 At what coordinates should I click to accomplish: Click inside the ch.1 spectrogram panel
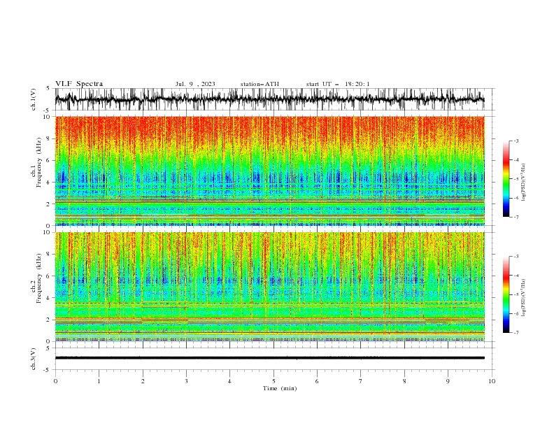[x=270, y=171]
